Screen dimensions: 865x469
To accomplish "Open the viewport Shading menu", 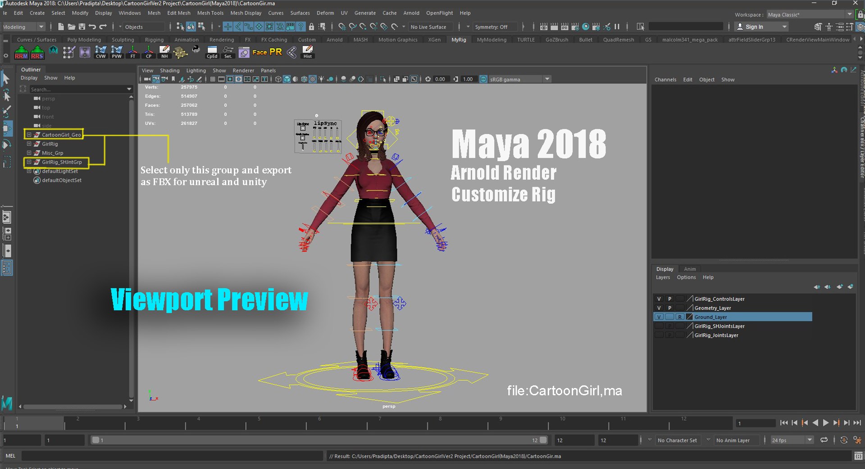I will pyautogui.click(x=169, y=71).
